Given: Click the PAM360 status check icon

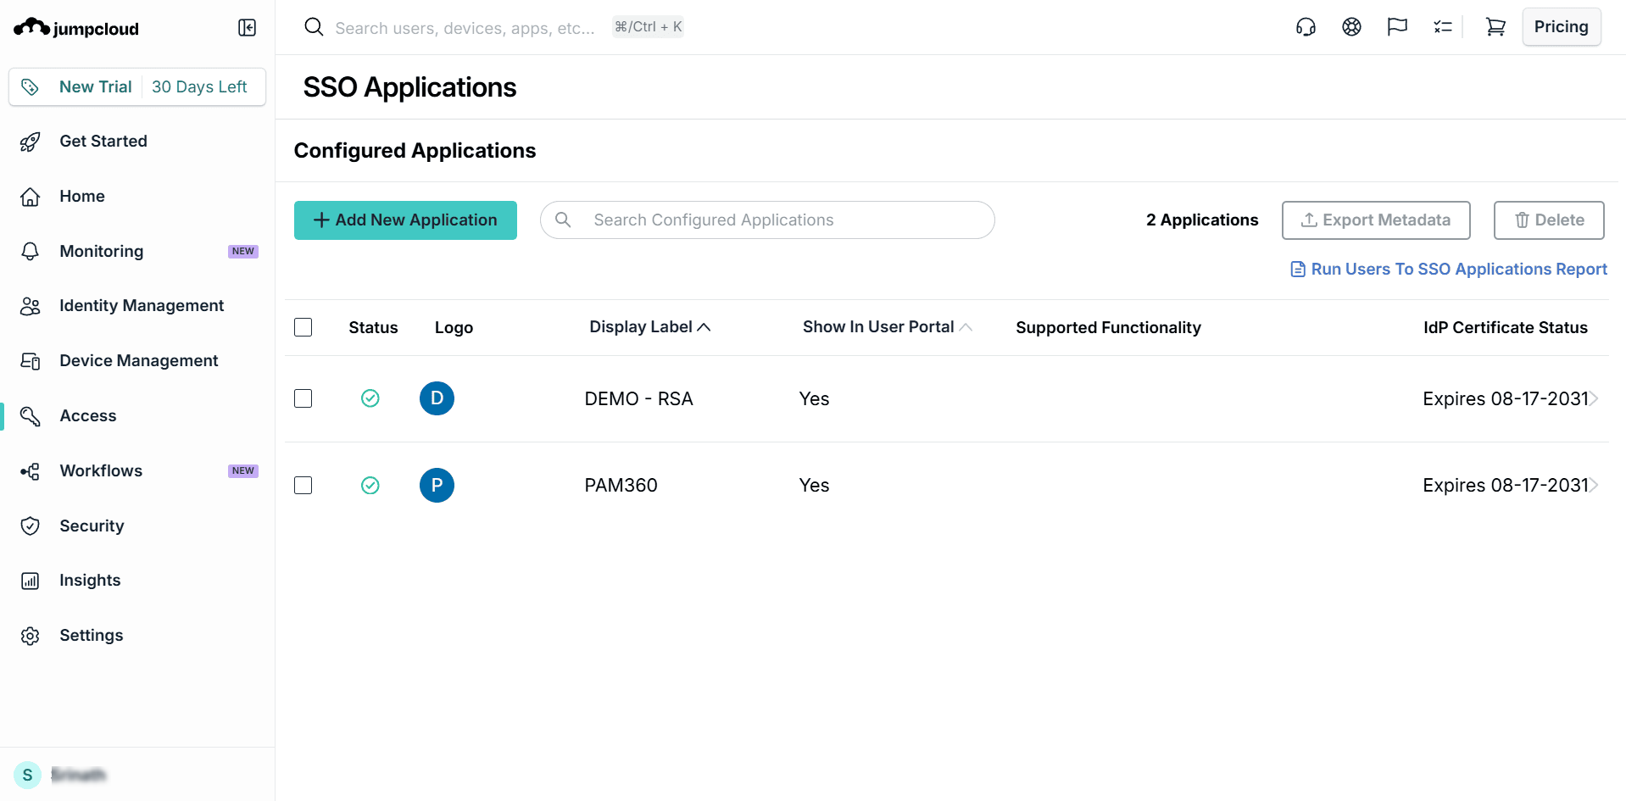Looking at the screenshot, I should click(370, 485).
